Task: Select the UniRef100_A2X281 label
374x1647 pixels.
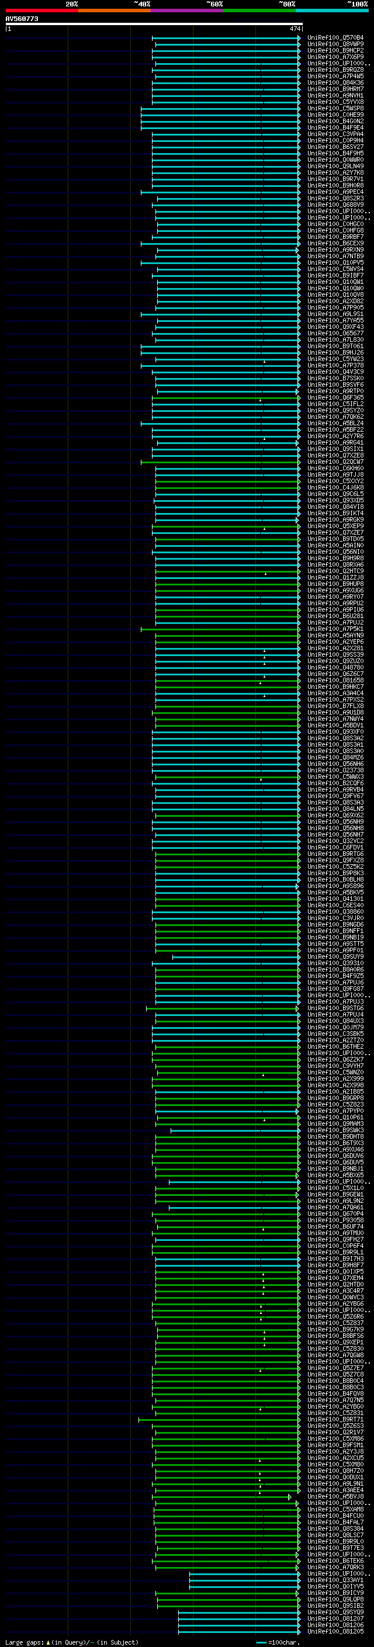Action: pyautogui.click(x=335, y=649)
